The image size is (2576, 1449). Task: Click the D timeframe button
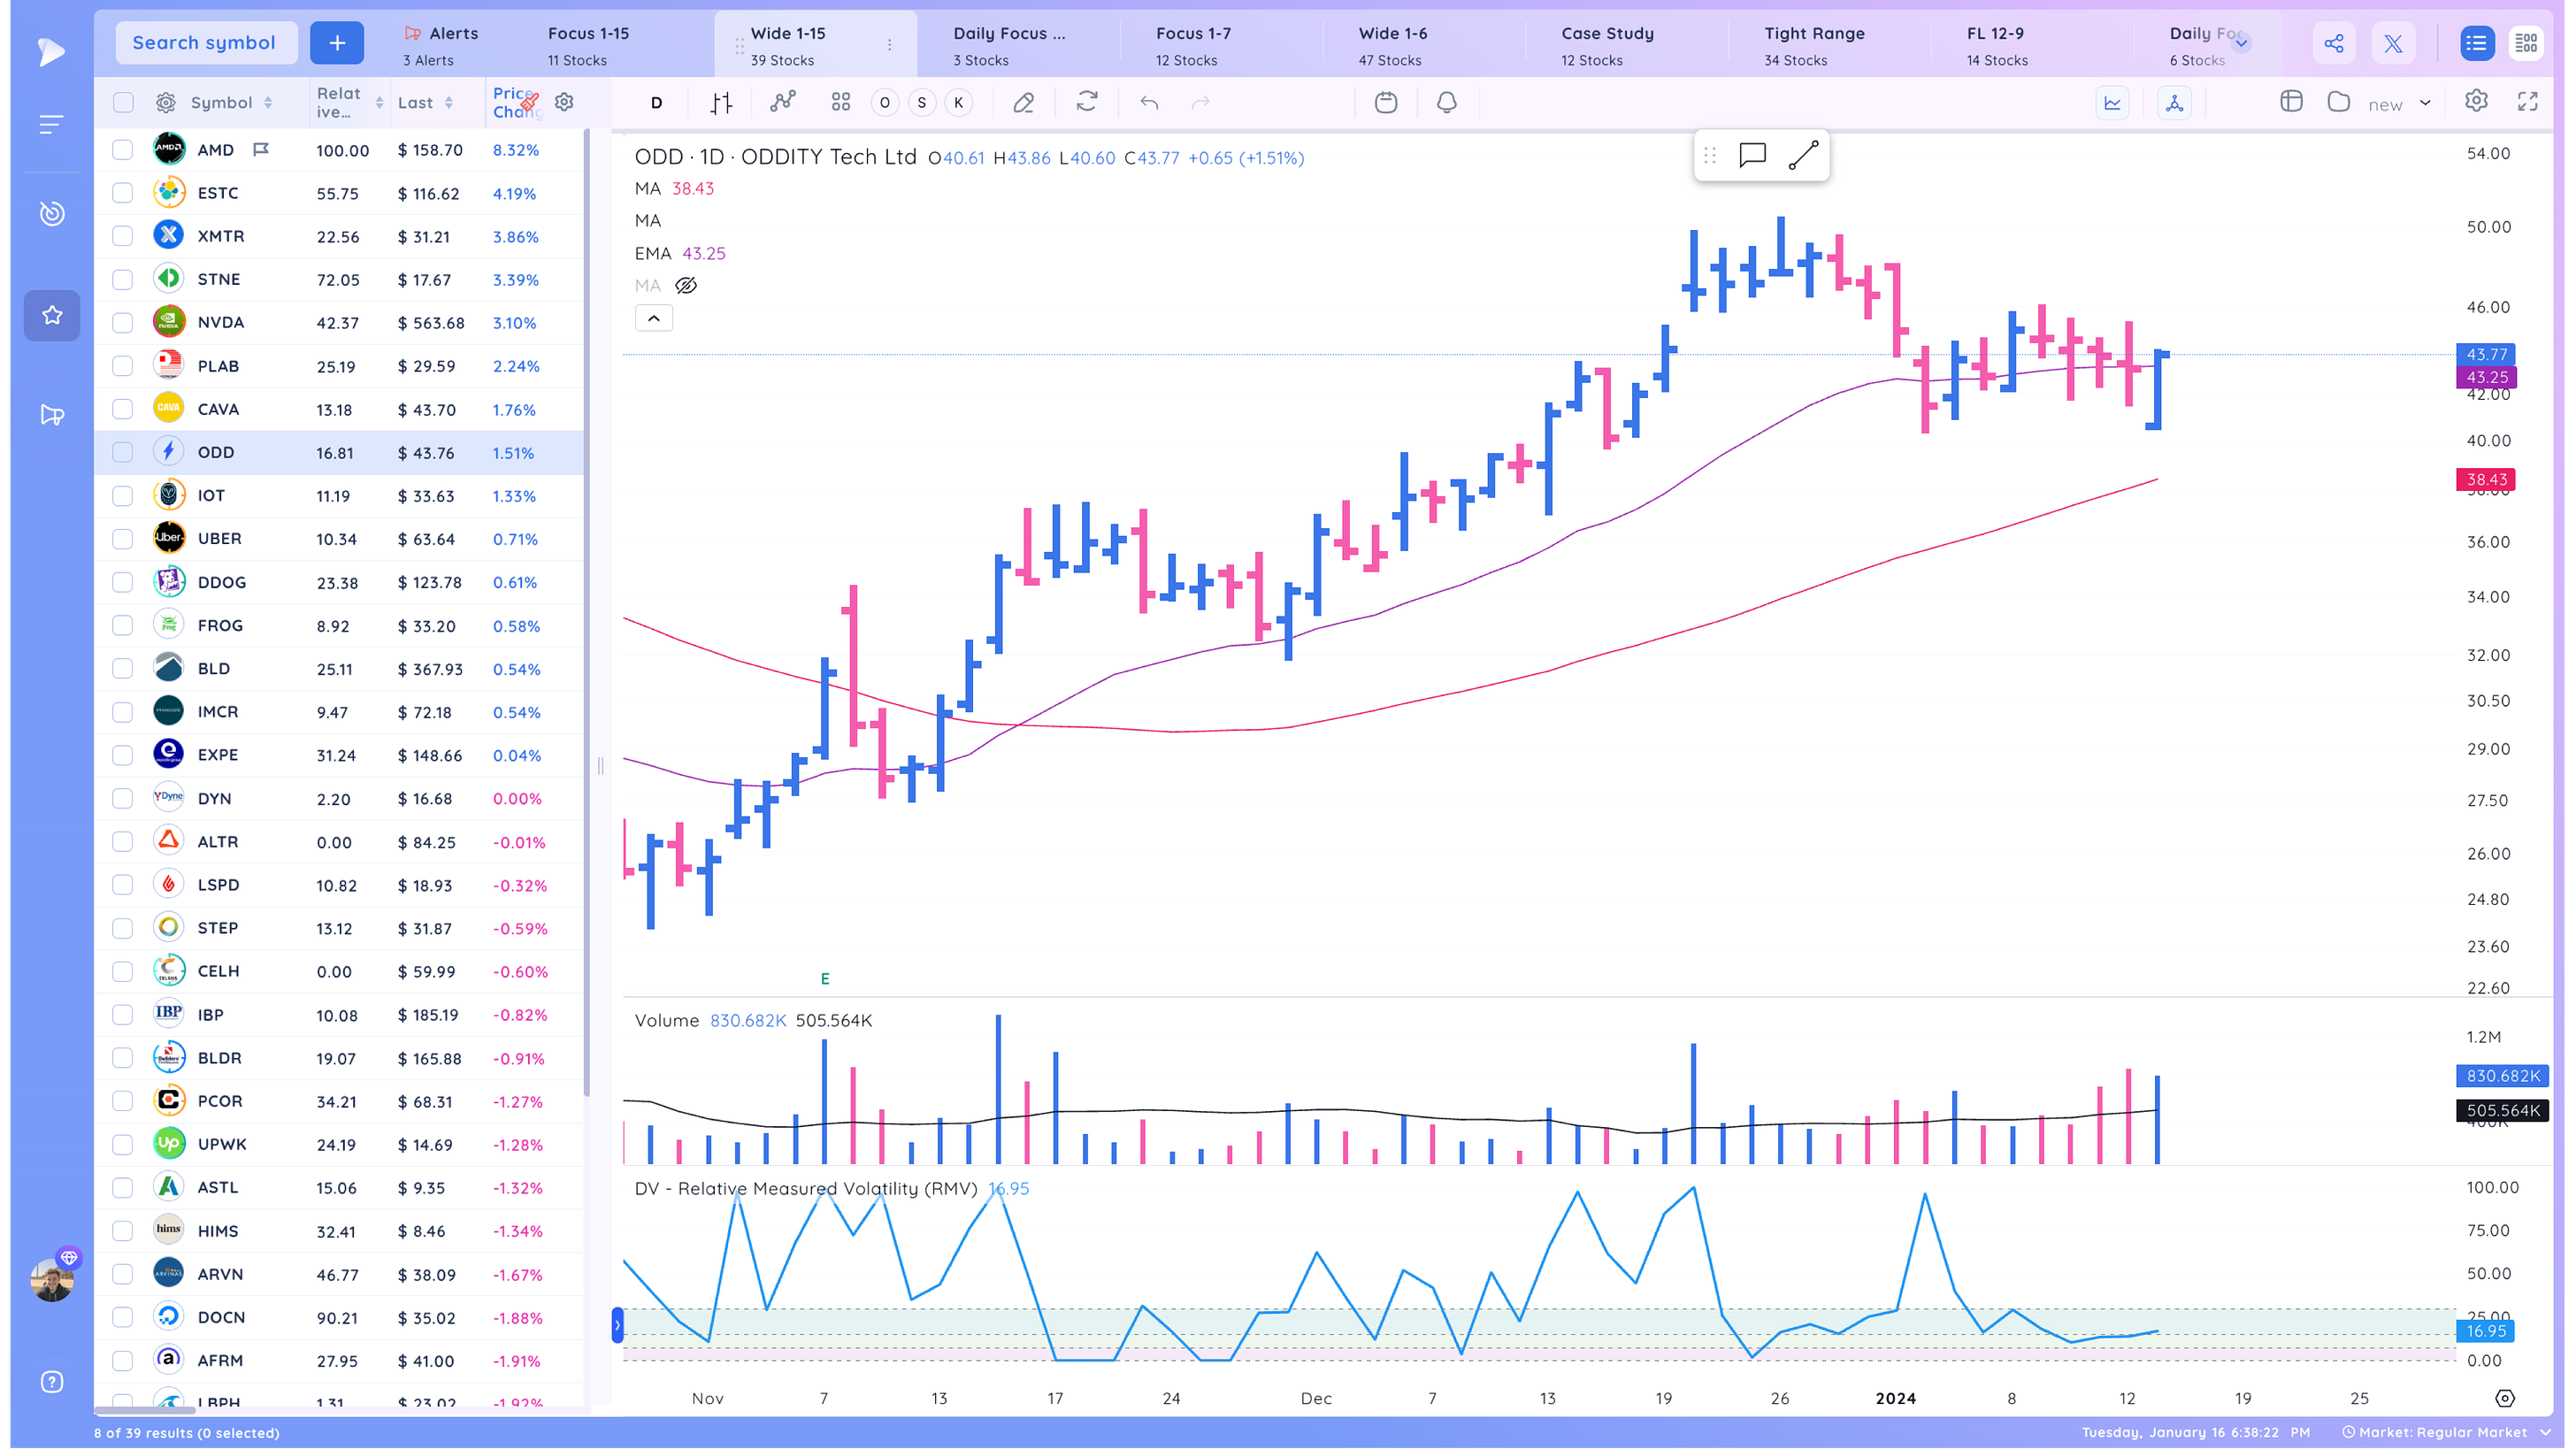(656, 103)
